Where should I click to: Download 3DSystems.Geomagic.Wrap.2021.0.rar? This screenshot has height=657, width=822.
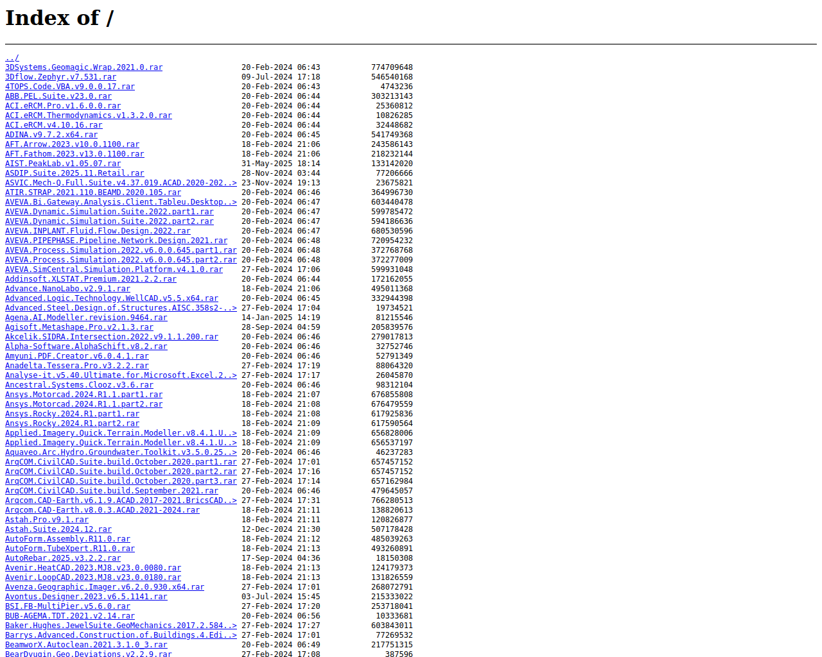click(83, 67)
